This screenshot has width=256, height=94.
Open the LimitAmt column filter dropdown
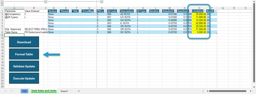(x=205, y=11)
